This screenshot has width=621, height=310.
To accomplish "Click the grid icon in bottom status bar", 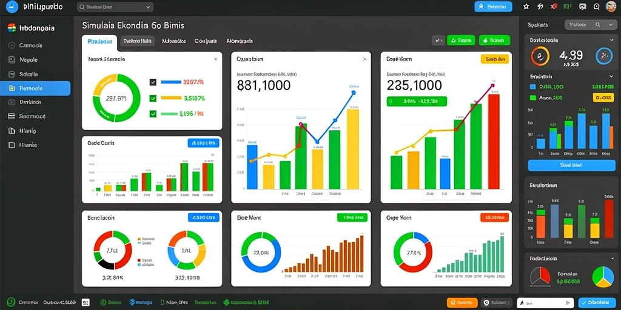I will click(x=86, y=303).
